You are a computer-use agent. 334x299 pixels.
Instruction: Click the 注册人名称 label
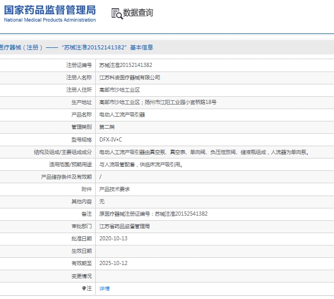tap(79, 77)
